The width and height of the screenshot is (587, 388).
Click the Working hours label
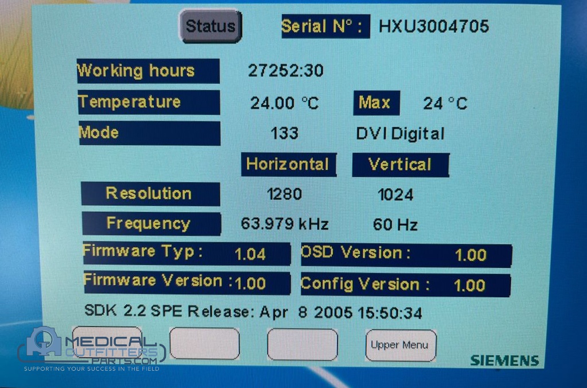coord(148,71)
